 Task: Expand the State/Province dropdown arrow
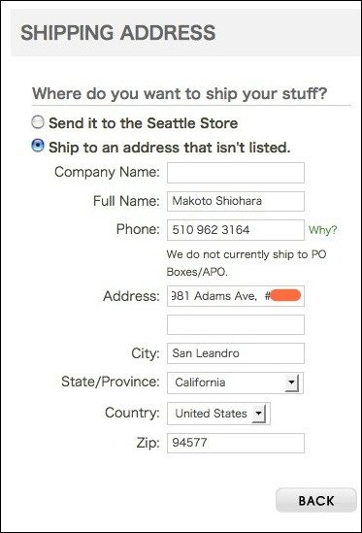point(292,383)
